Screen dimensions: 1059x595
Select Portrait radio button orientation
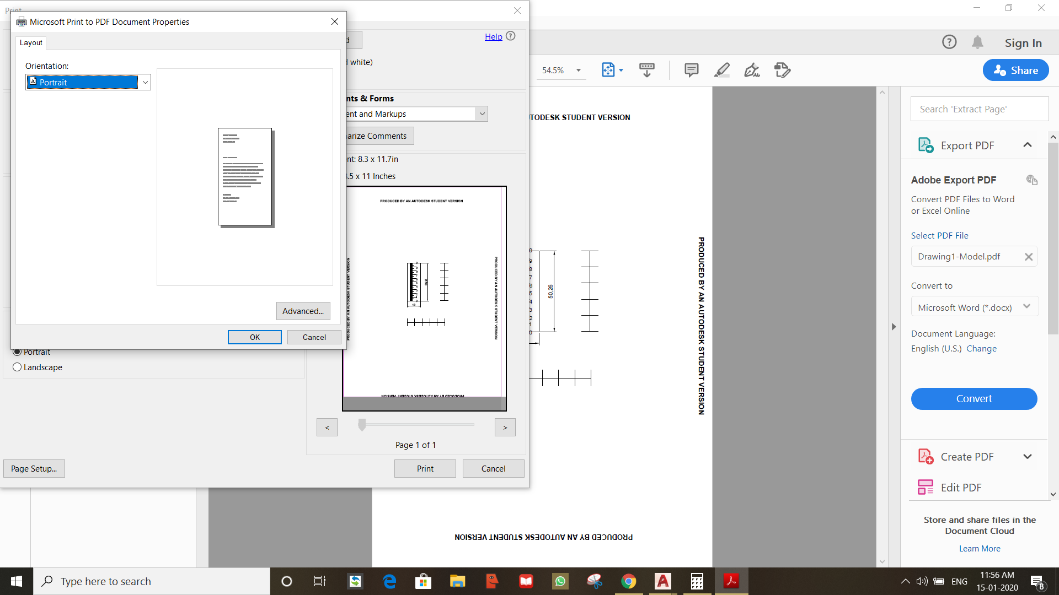coord(18,351)
